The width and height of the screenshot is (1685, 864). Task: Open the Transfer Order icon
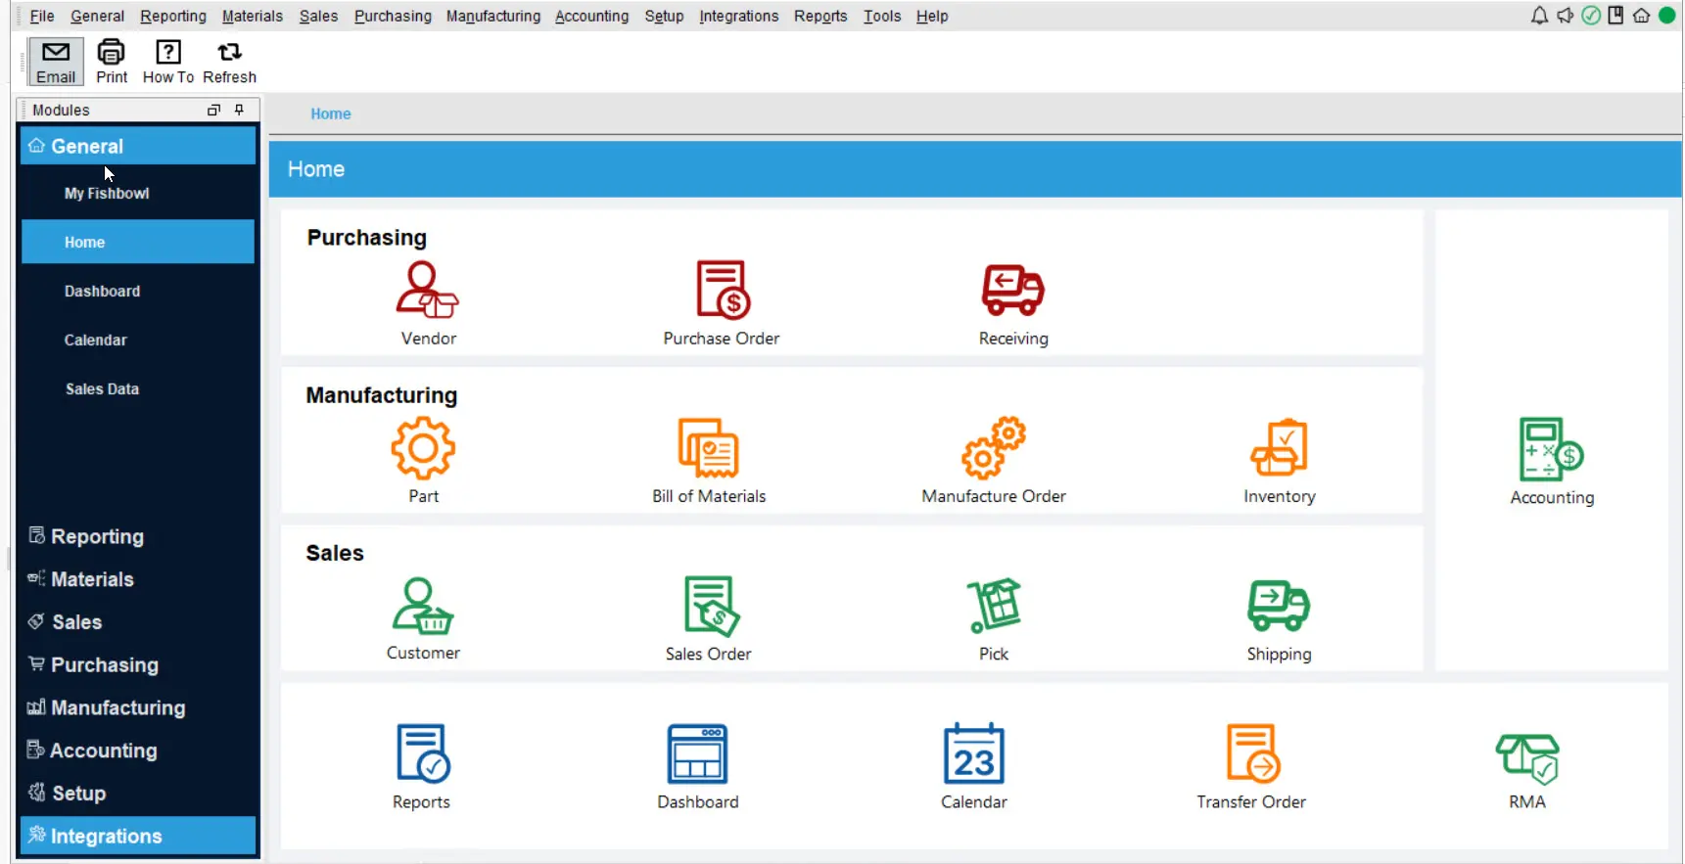pyautogui.click(x=1251, y=754)
